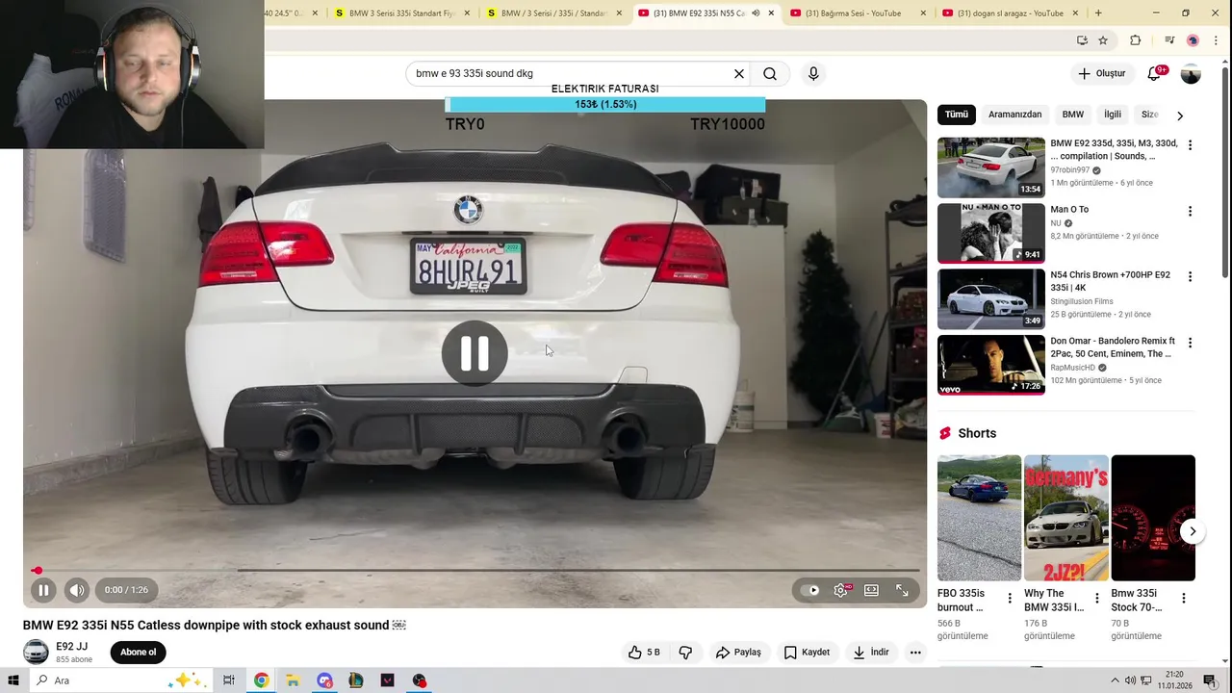Open Man O To video thumbnail
The height and width of the screenshot is (693, 1232).
click(990, 233)
